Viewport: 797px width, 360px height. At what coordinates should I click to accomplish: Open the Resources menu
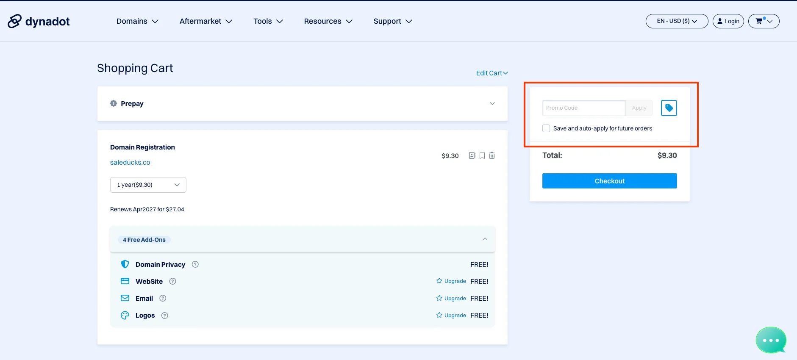tap(328, 21)
